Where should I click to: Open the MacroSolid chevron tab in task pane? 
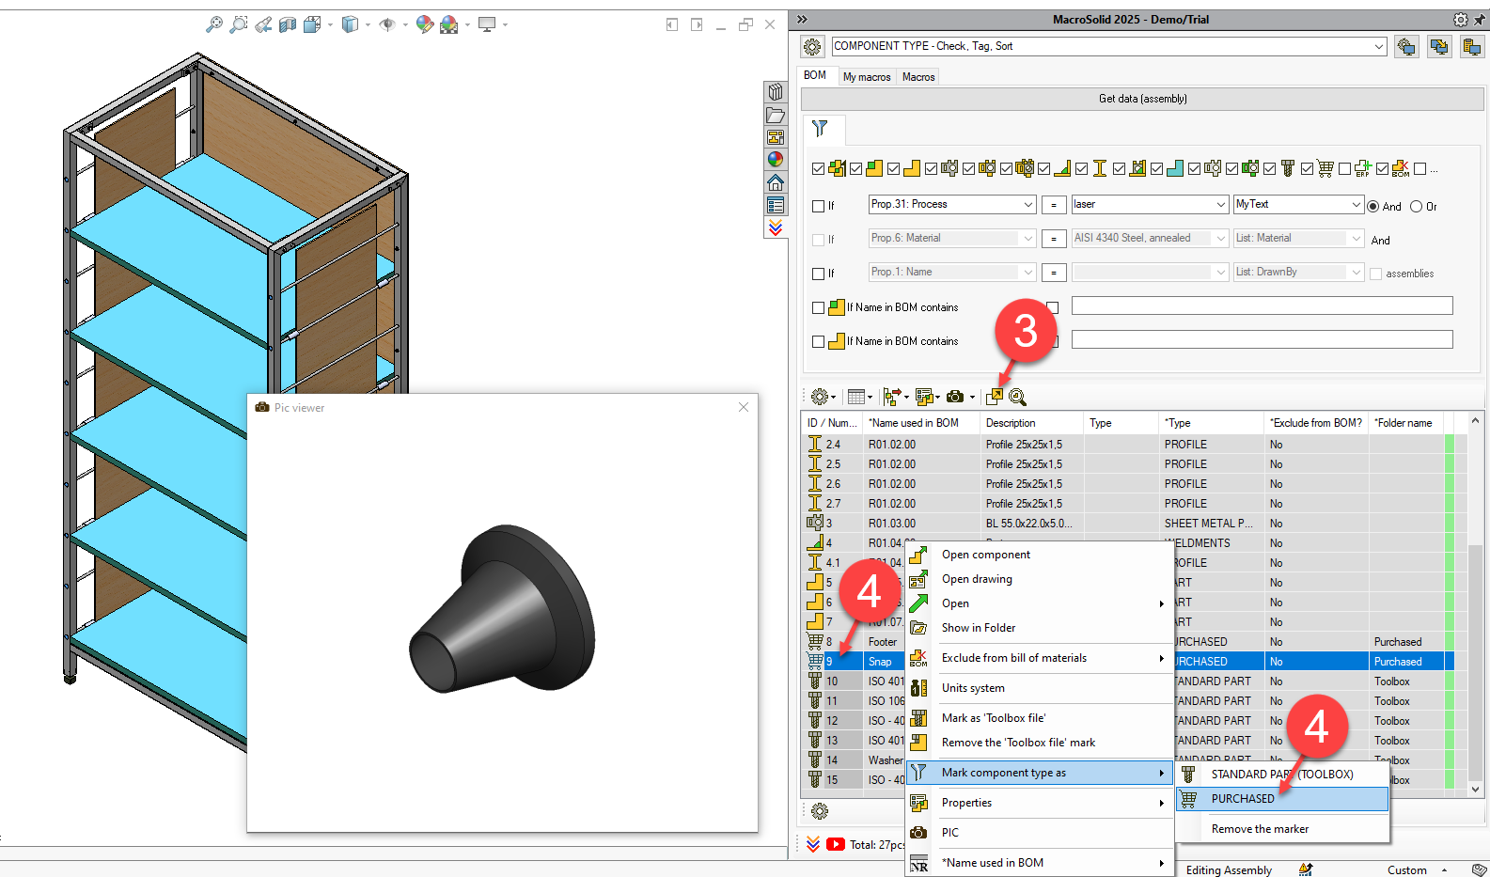tap(776, 227)
